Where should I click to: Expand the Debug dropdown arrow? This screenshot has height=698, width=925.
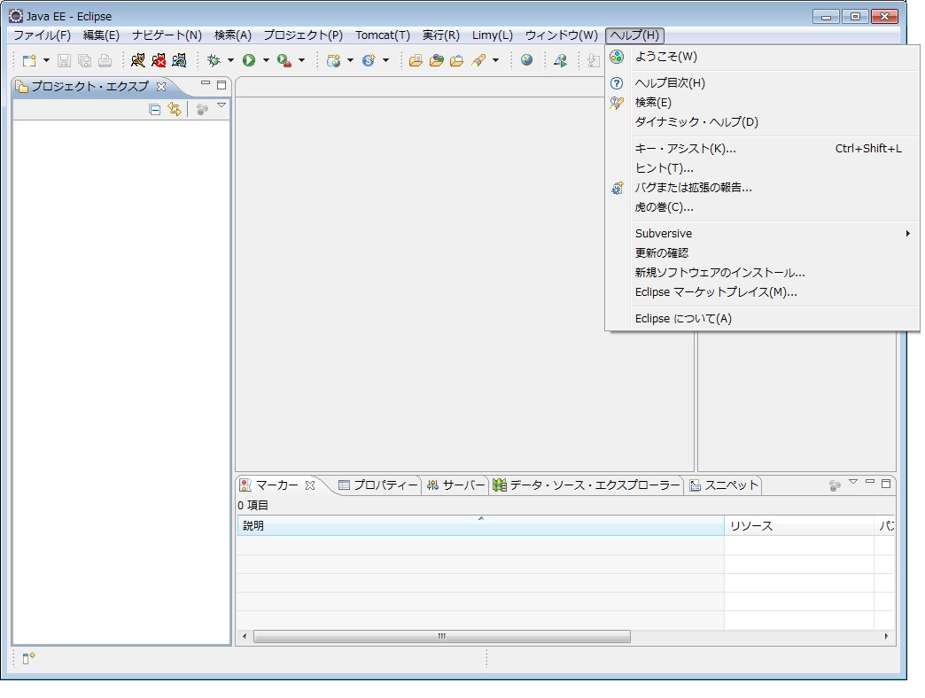(230, 60)
